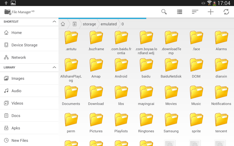Open the Apks library item
This screenshot has height=146, width=234.
(16, 128)
